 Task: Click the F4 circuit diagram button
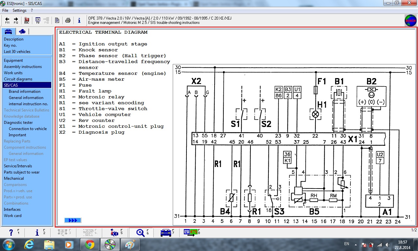(x=89, y=232)
